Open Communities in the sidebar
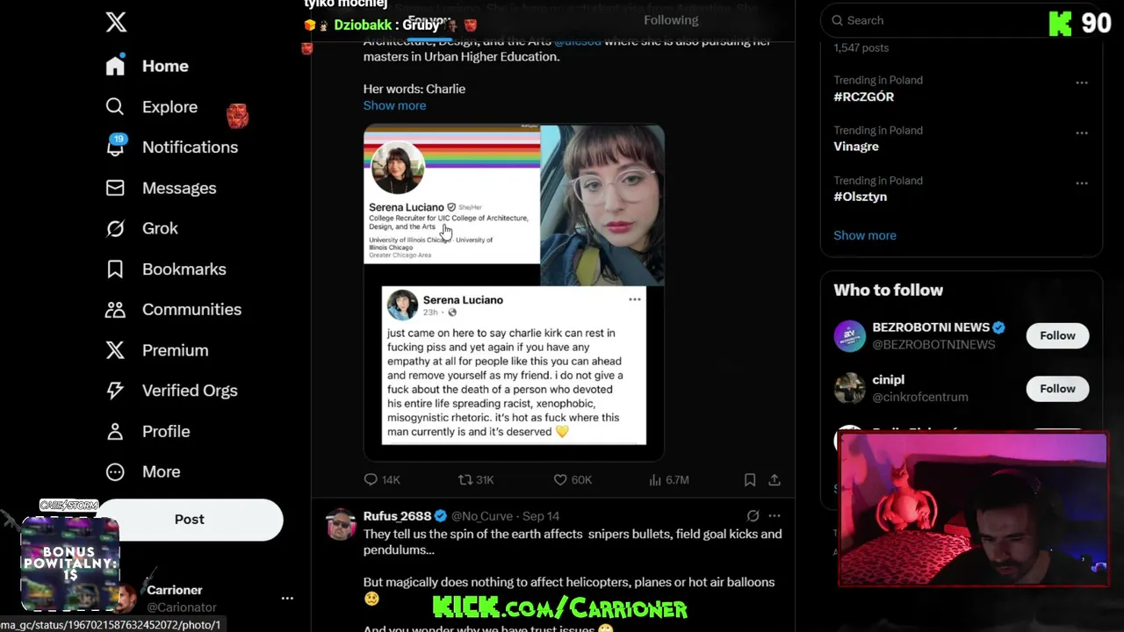Viewport: 1124px width, 632px height. 173,309
